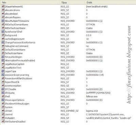Click the cachedlogonscount value 10
Image resolution: width=136 pixels, height=125 pixels.
[87, 39]
